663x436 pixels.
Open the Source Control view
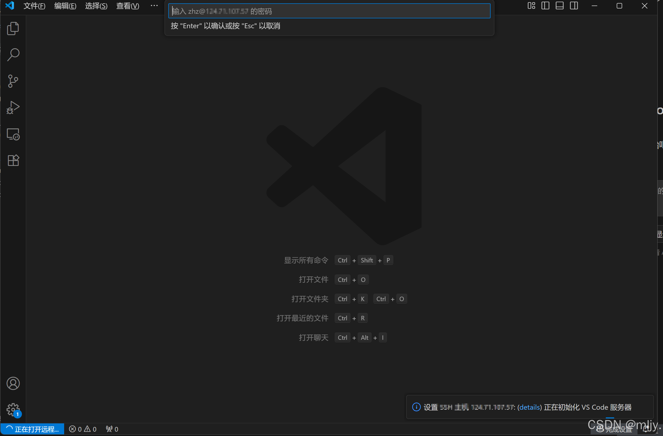coord(13,81)
